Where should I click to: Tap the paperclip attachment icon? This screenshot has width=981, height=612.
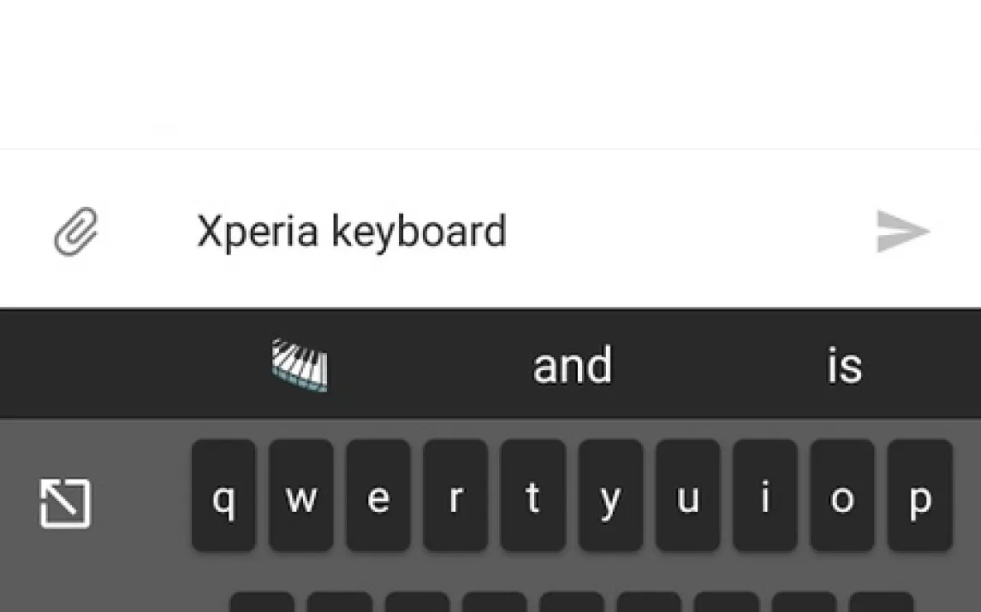pos(76,232)
